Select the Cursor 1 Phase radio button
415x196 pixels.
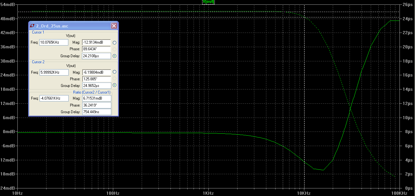(x=115, y=49)
